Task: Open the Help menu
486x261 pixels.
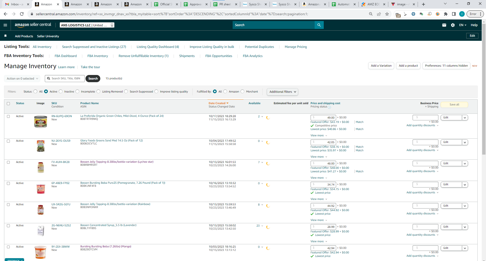Action: 474,25
